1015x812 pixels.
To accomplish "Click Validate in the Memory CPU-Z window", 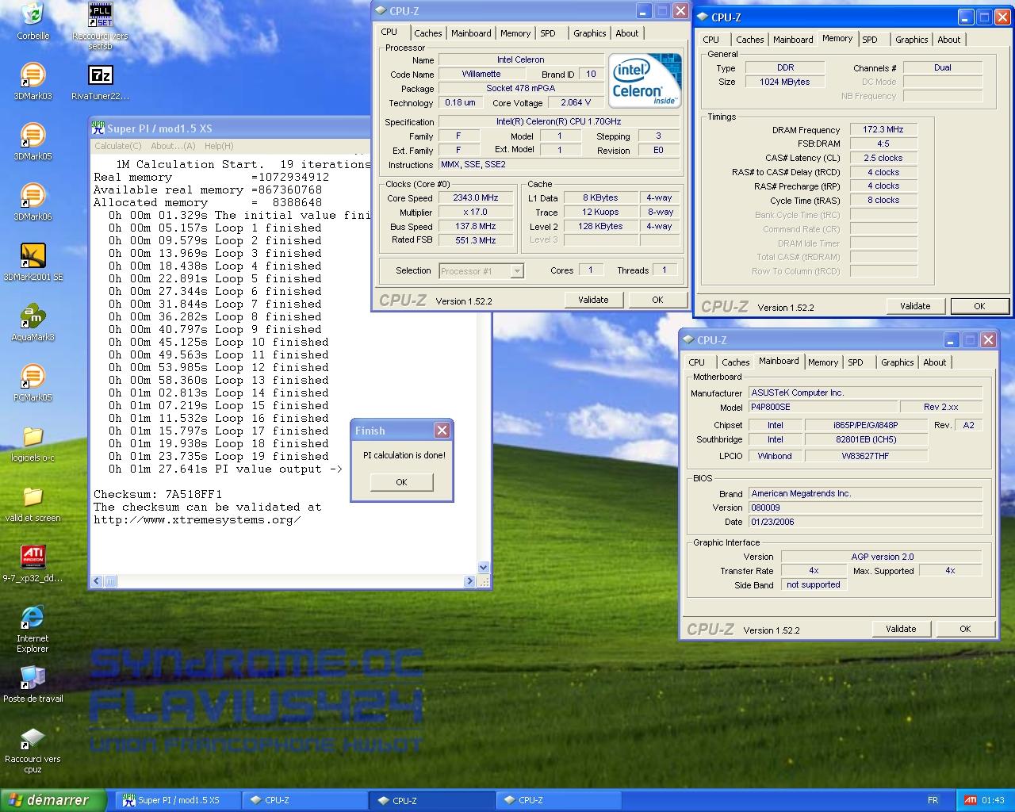I will 915,306.
